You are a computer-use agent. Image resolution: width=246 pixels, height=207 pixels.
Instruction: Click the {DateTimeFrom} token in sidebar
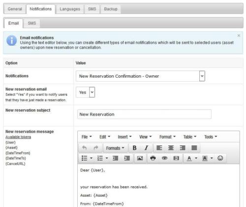(18, 153)
